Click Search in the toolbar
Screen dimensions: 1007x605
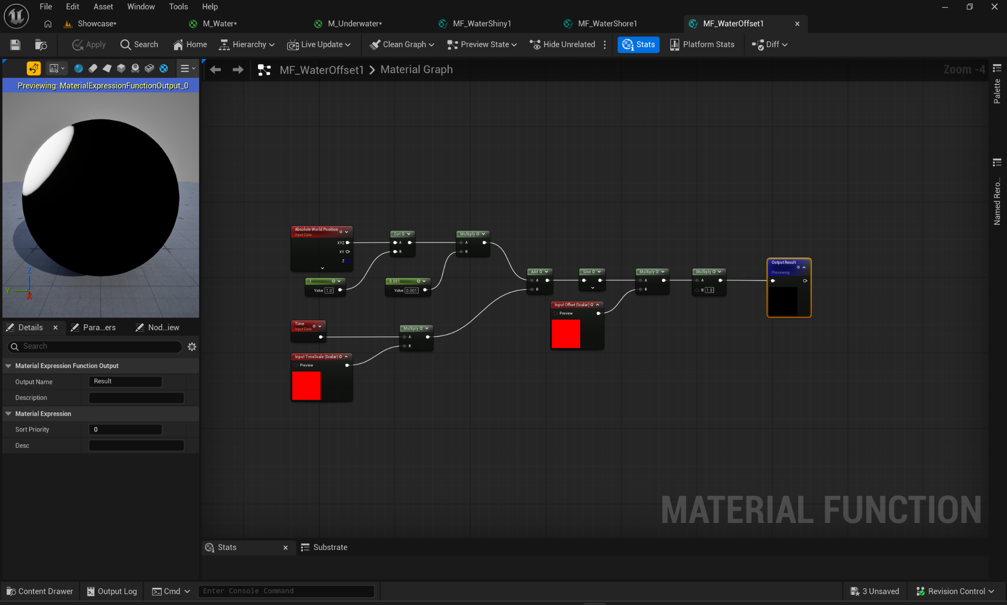pyautogui.click(x=139, y=45)
